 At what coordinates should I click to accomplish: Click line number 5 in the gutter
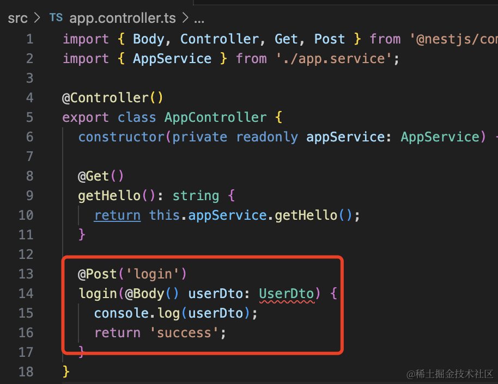pyautogui.click(x=29, y=117)
